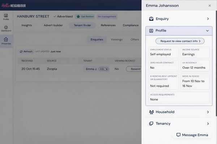Collapse the Profile section chevron
Viewport: 217px width, 144px height.
coord(207,31)
